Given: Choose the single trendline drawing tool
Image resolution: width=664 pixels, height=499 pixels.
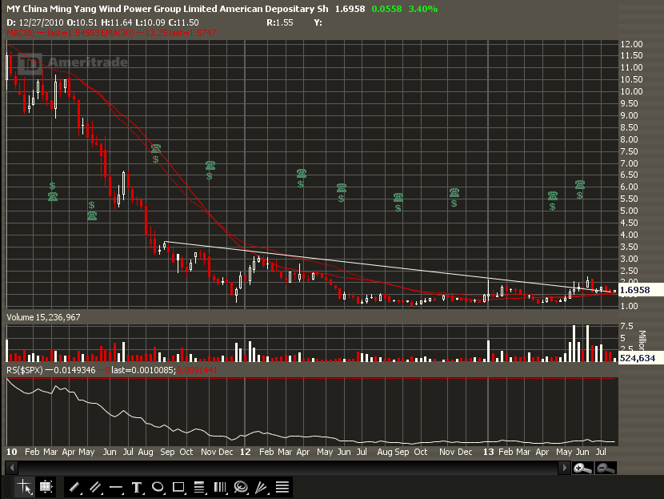Looking at the screenshot, I should click(x=75, y=487).
